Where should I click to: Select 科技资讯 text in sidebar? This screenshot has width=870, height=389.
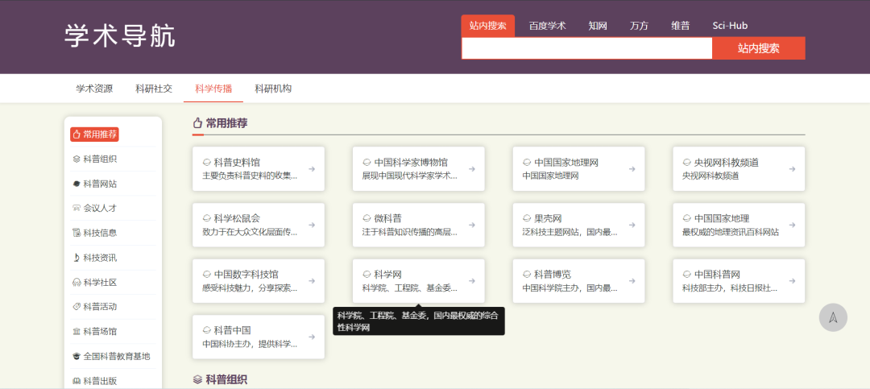click(x=101, y=258)
